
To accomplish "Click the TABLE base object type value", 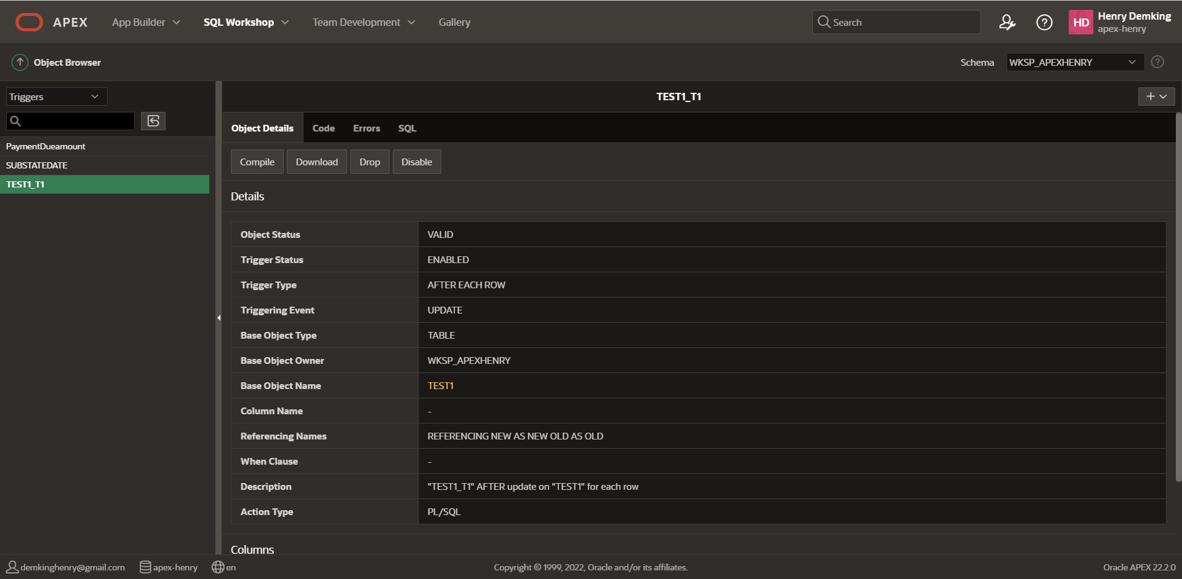I will [441, 335].
